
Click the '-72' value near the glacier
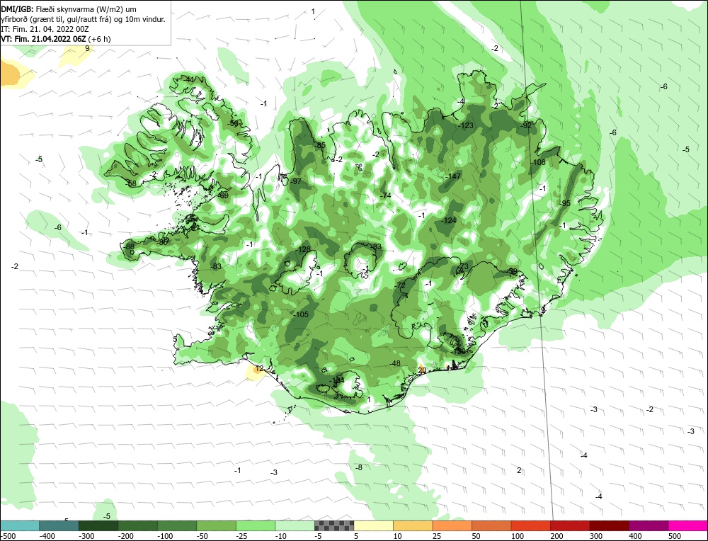pyautogui.click(x=399, y=286)
